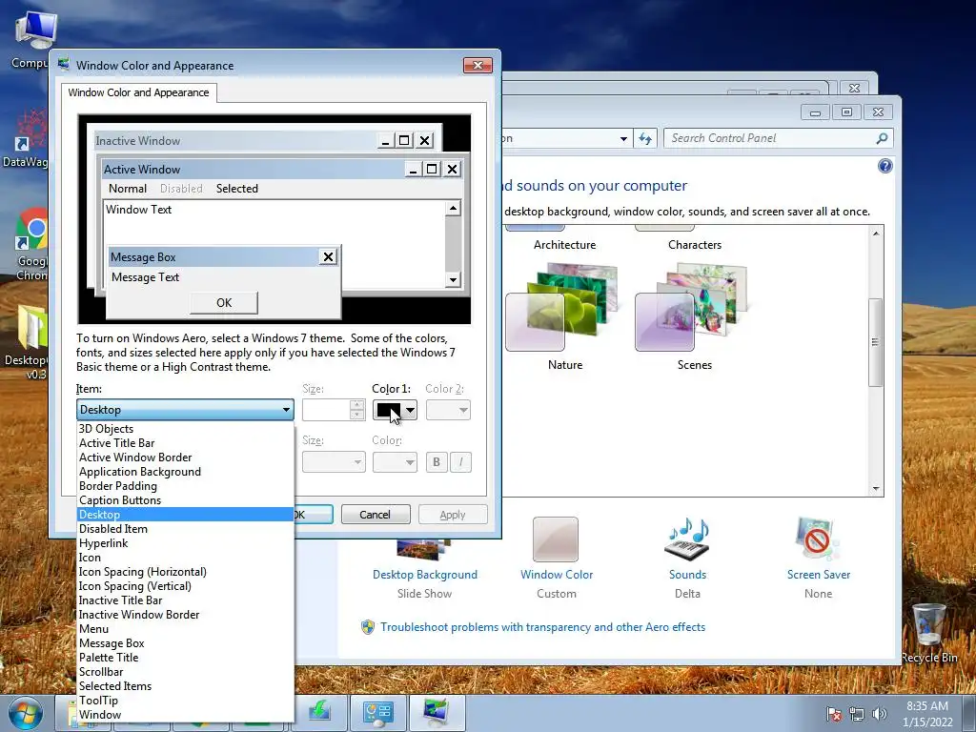Click the partially hidden OK button
976x732 pixels.
click(313, 515)
